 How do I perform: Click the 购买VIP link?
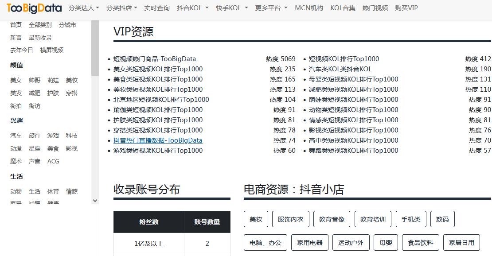(406, 8)
